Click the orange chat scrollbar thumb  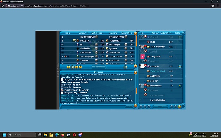coord(136,91)
